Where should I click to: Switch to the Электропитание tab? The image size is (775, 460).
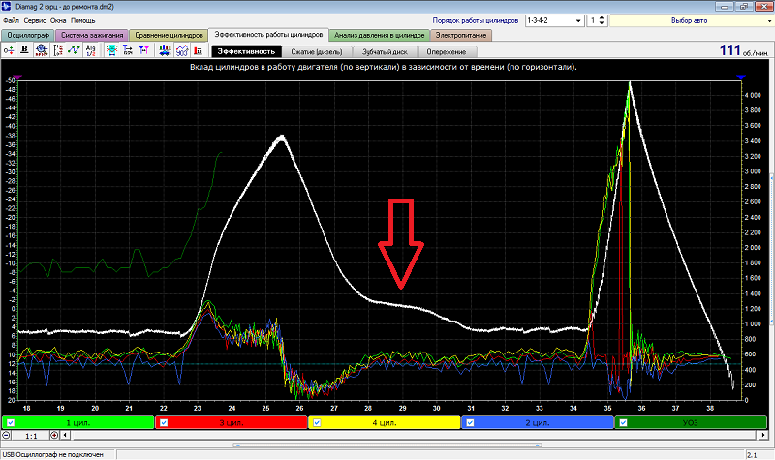coord(461,35)
